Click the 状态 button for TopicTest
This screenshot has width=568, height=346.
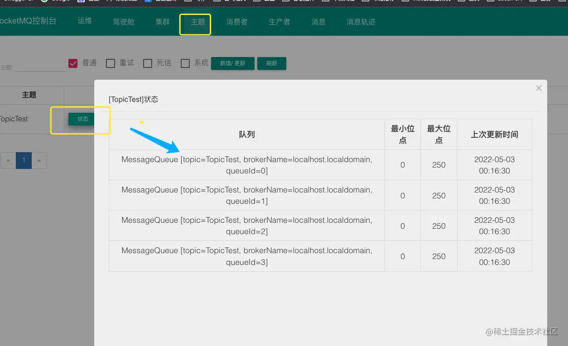pyautogui.click(x=82, y=119)
